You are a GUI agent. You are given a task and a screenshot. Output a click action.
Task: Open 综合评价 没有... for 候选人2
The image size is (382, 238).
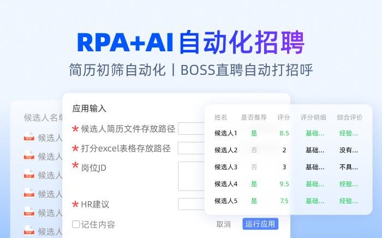pos(349,150)
